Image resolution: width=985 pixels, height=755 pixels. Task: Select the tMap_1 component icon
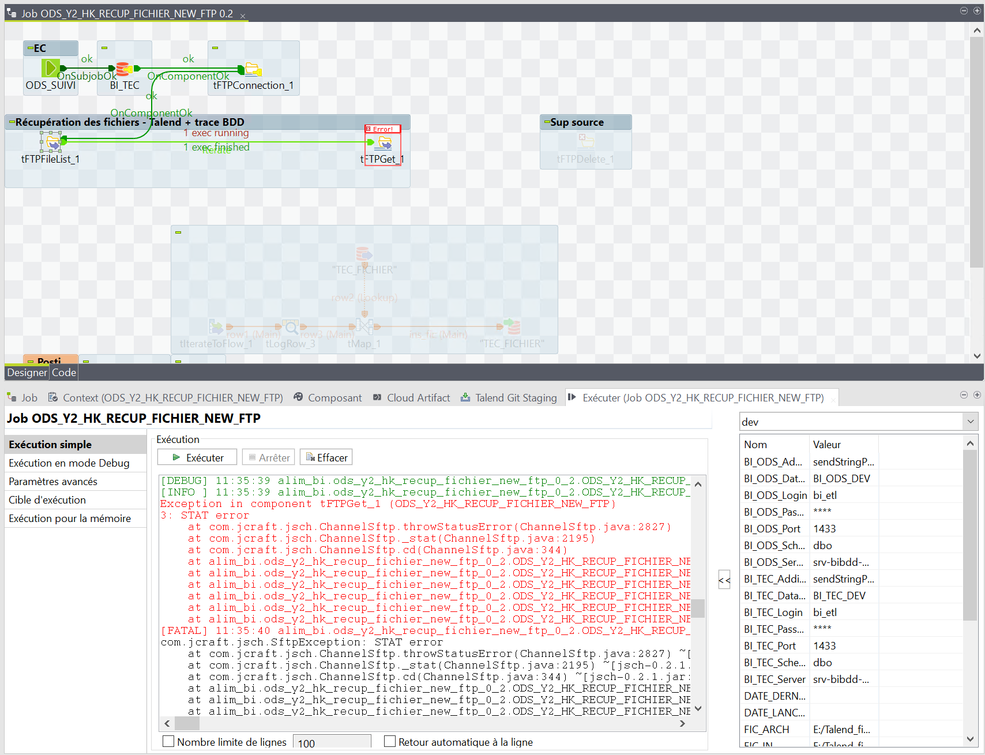[364, 327]
